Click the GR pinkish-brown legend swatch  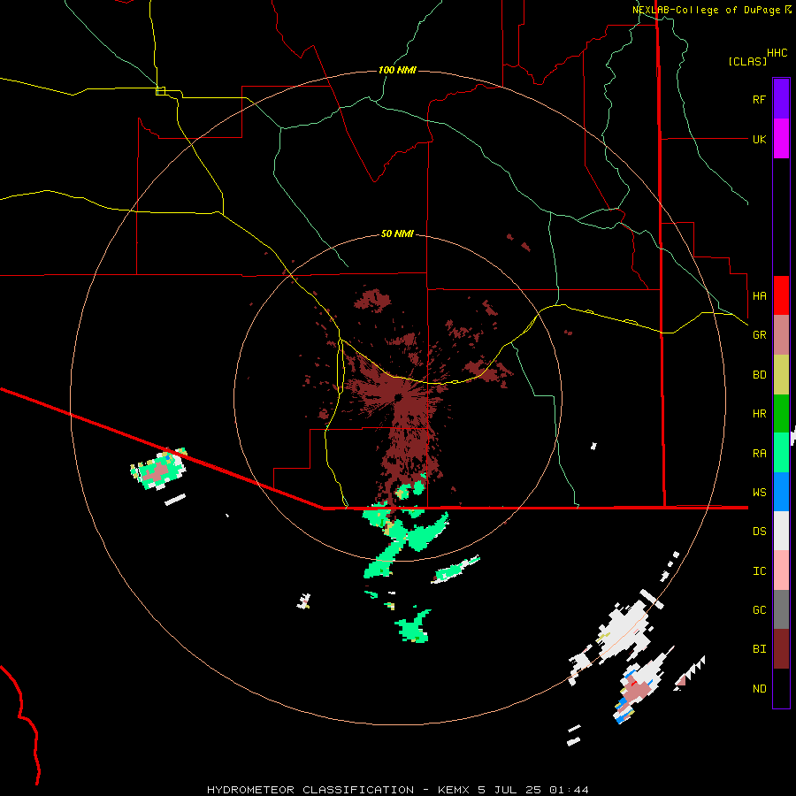coord(781,335)
